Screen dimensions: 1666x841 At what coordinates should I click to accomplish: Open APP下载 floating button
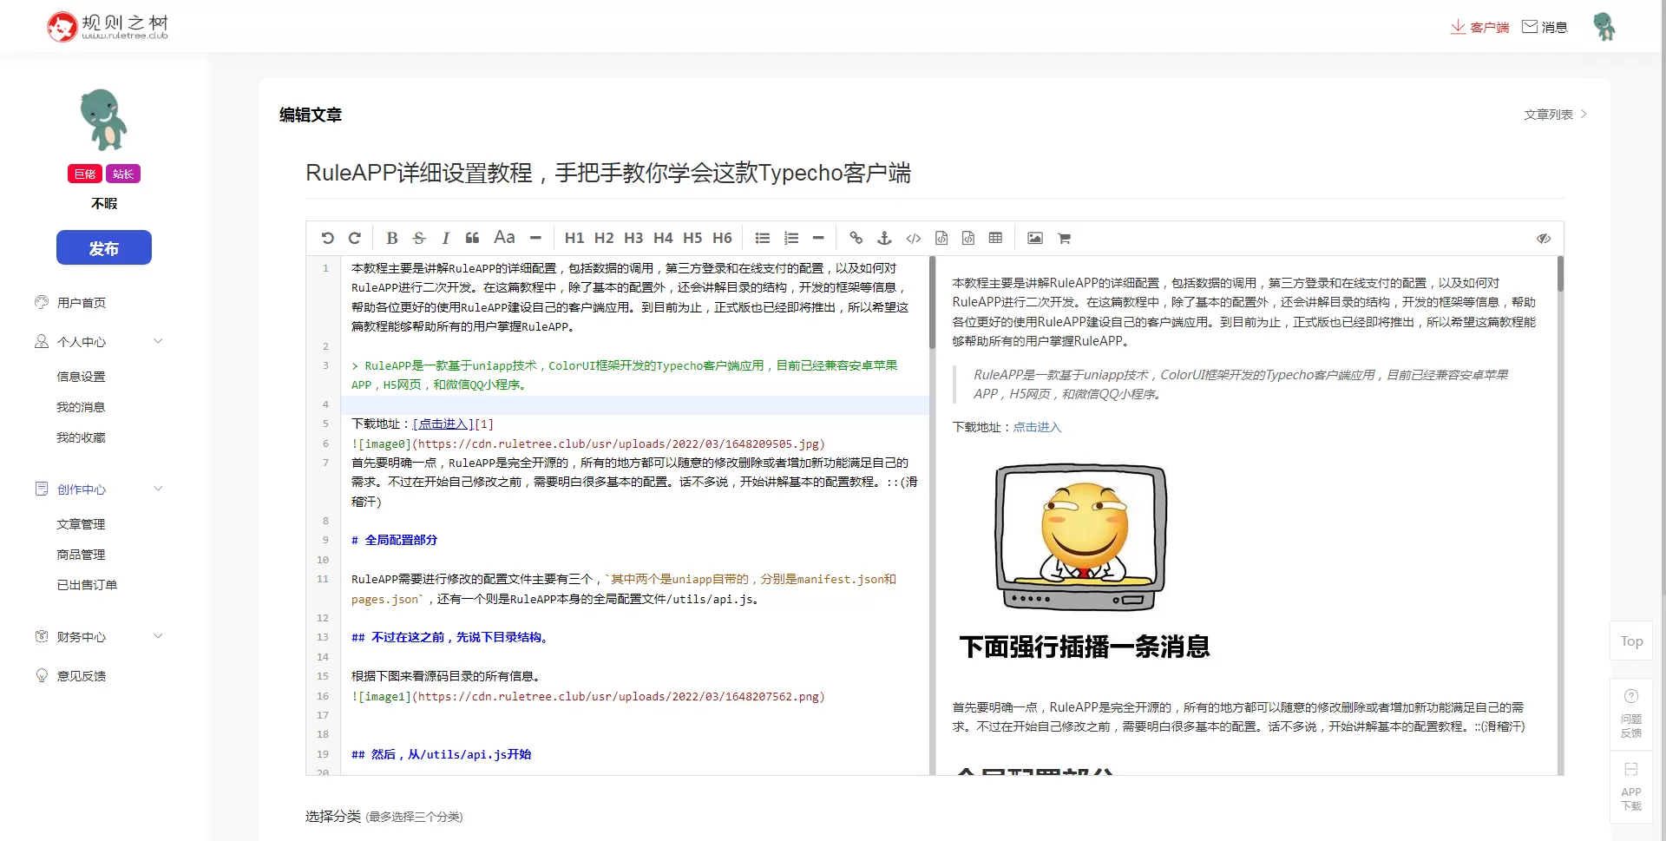[x=1631, y=787]
